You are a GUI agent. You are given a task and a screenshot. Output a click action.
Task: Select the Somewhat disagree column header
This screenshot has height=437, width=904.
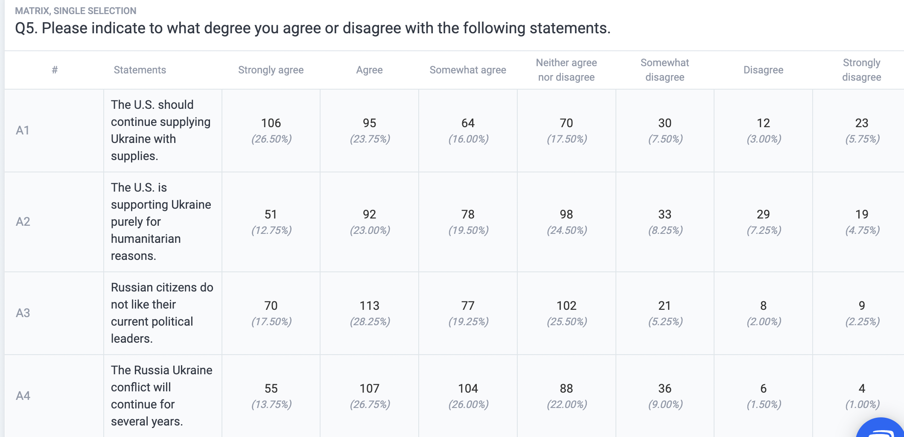click(665, 70)
